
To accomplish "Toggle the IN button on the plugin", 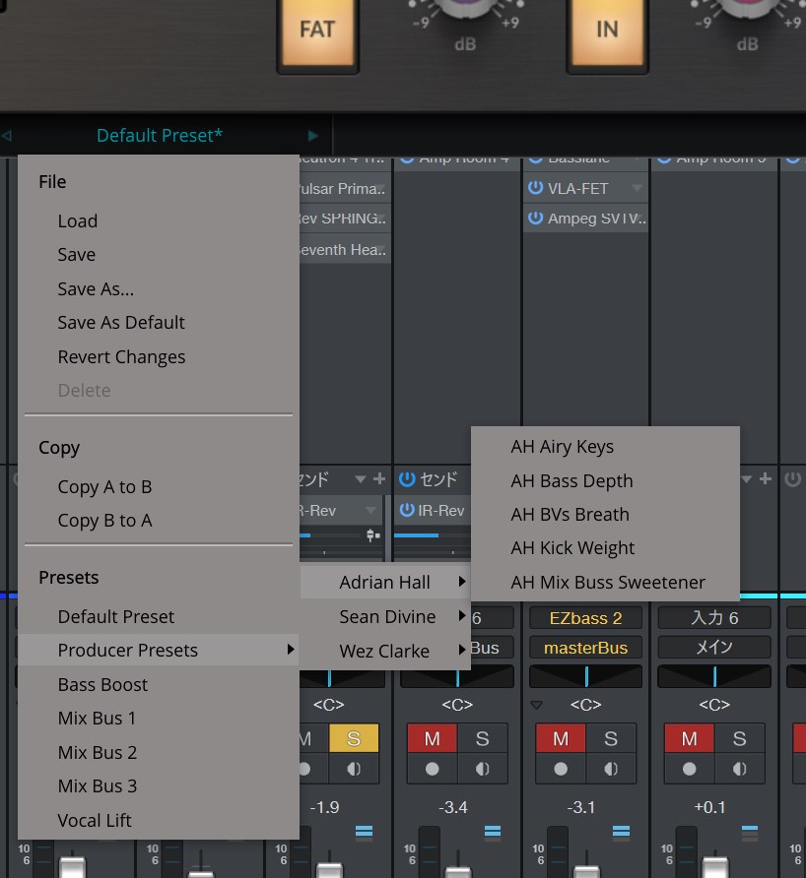I will click(x=607, y=30).
